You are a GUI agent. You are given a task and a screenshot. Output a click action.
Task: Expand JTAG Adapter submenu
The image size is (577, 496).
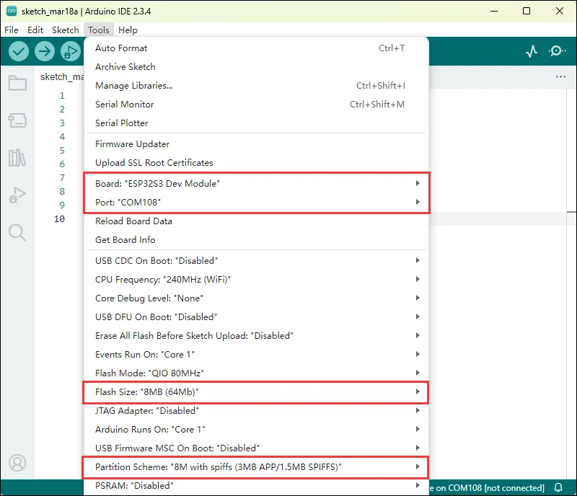(x=257, y=411)
